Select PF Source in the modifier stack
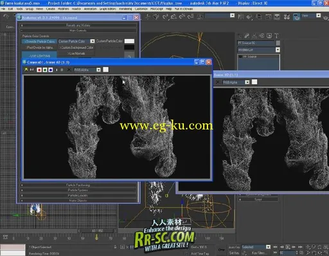Image resolution: width=329 pixels, height=256 pixels. 250,57
